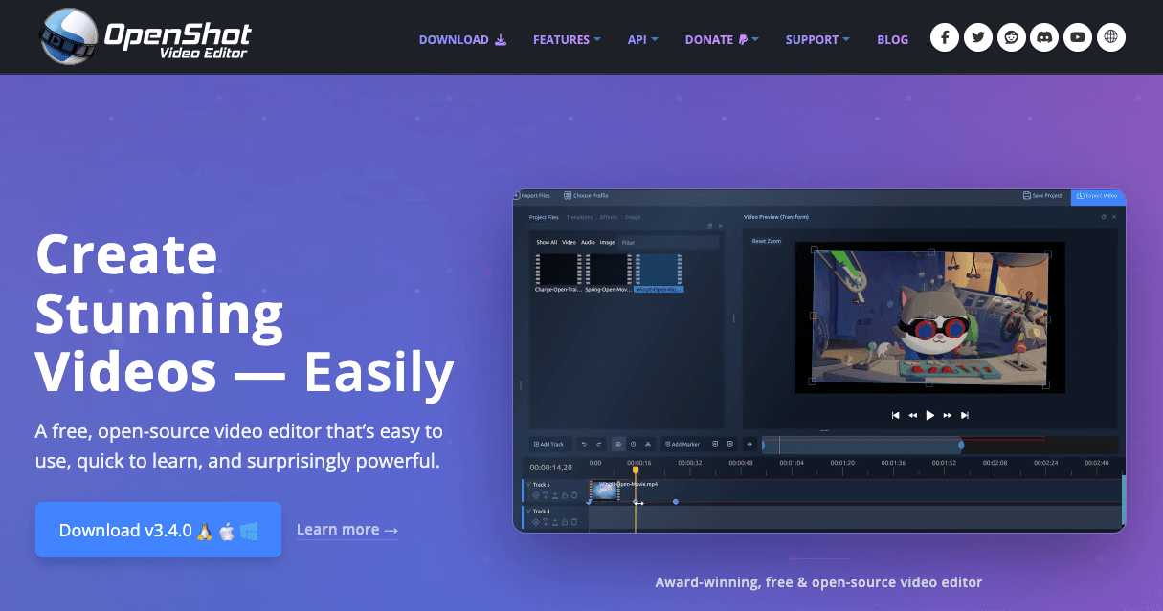
Task: Click the OpenShot Facebook icon
Action: coord(944,36)
